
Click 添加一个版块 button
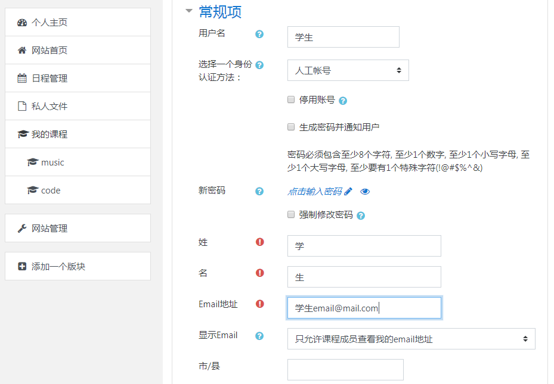(58, 267)
